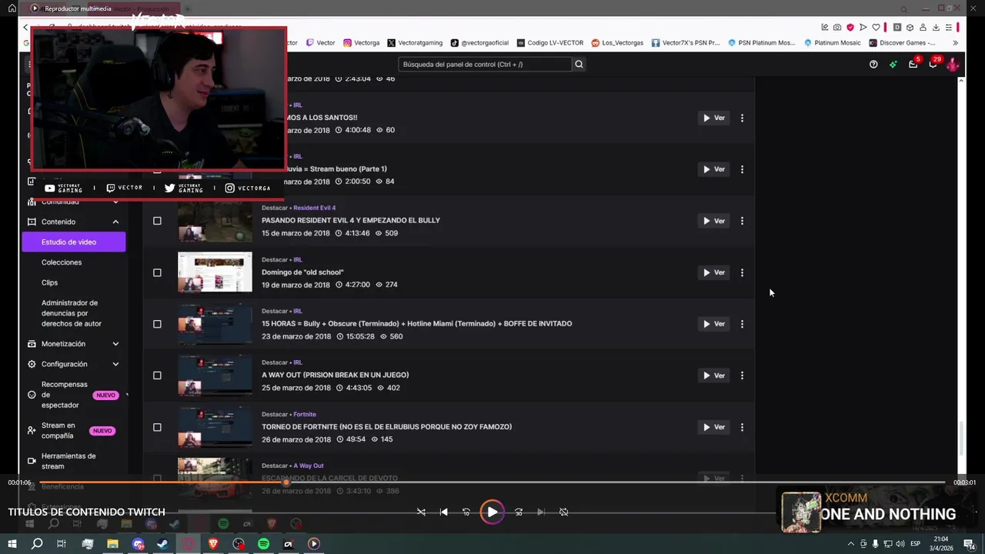Image resolution: width=985 pixels, height=554 pixels.
Task: Skip forward 30 seconds in media player
Action: (x=518, y=512)
